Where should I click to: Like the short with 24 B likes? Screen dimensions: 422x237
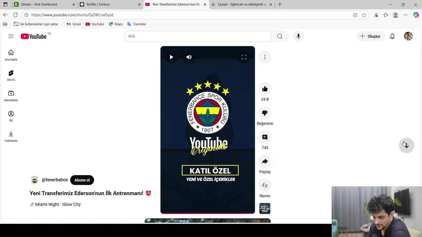265,89
